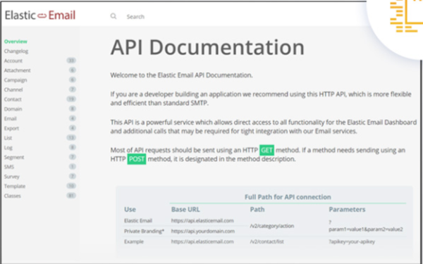Viewport: 423px width, 264px height.
Task: Open the Campaign section in sidebar
Action: point(16,80)
